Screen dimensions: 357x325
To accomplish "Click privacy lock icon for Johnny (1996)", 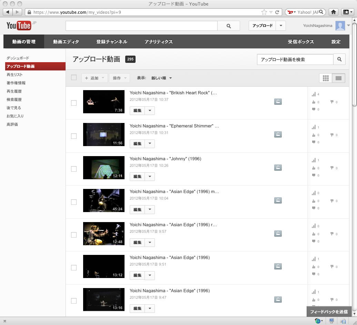I will (x=278, y=168).
